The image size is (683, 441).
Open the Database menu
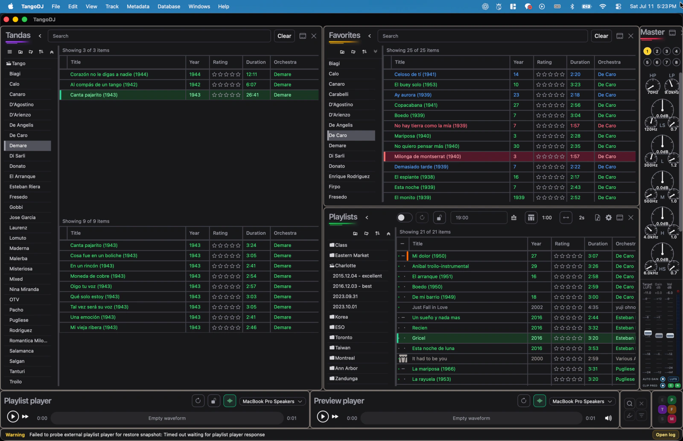169,6
